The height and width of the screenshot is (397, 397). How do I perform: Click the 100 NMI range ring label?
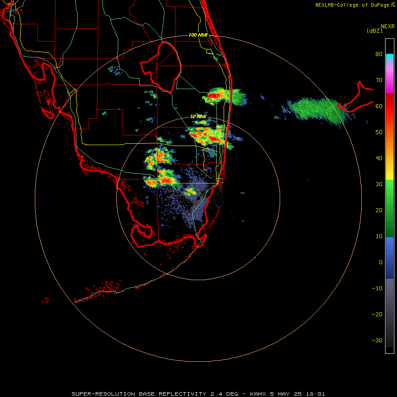coord(198,35)
